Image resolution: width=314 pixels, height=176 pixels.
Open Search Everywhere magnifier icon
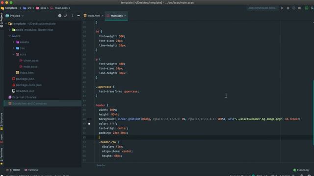[x=312, y=8]
